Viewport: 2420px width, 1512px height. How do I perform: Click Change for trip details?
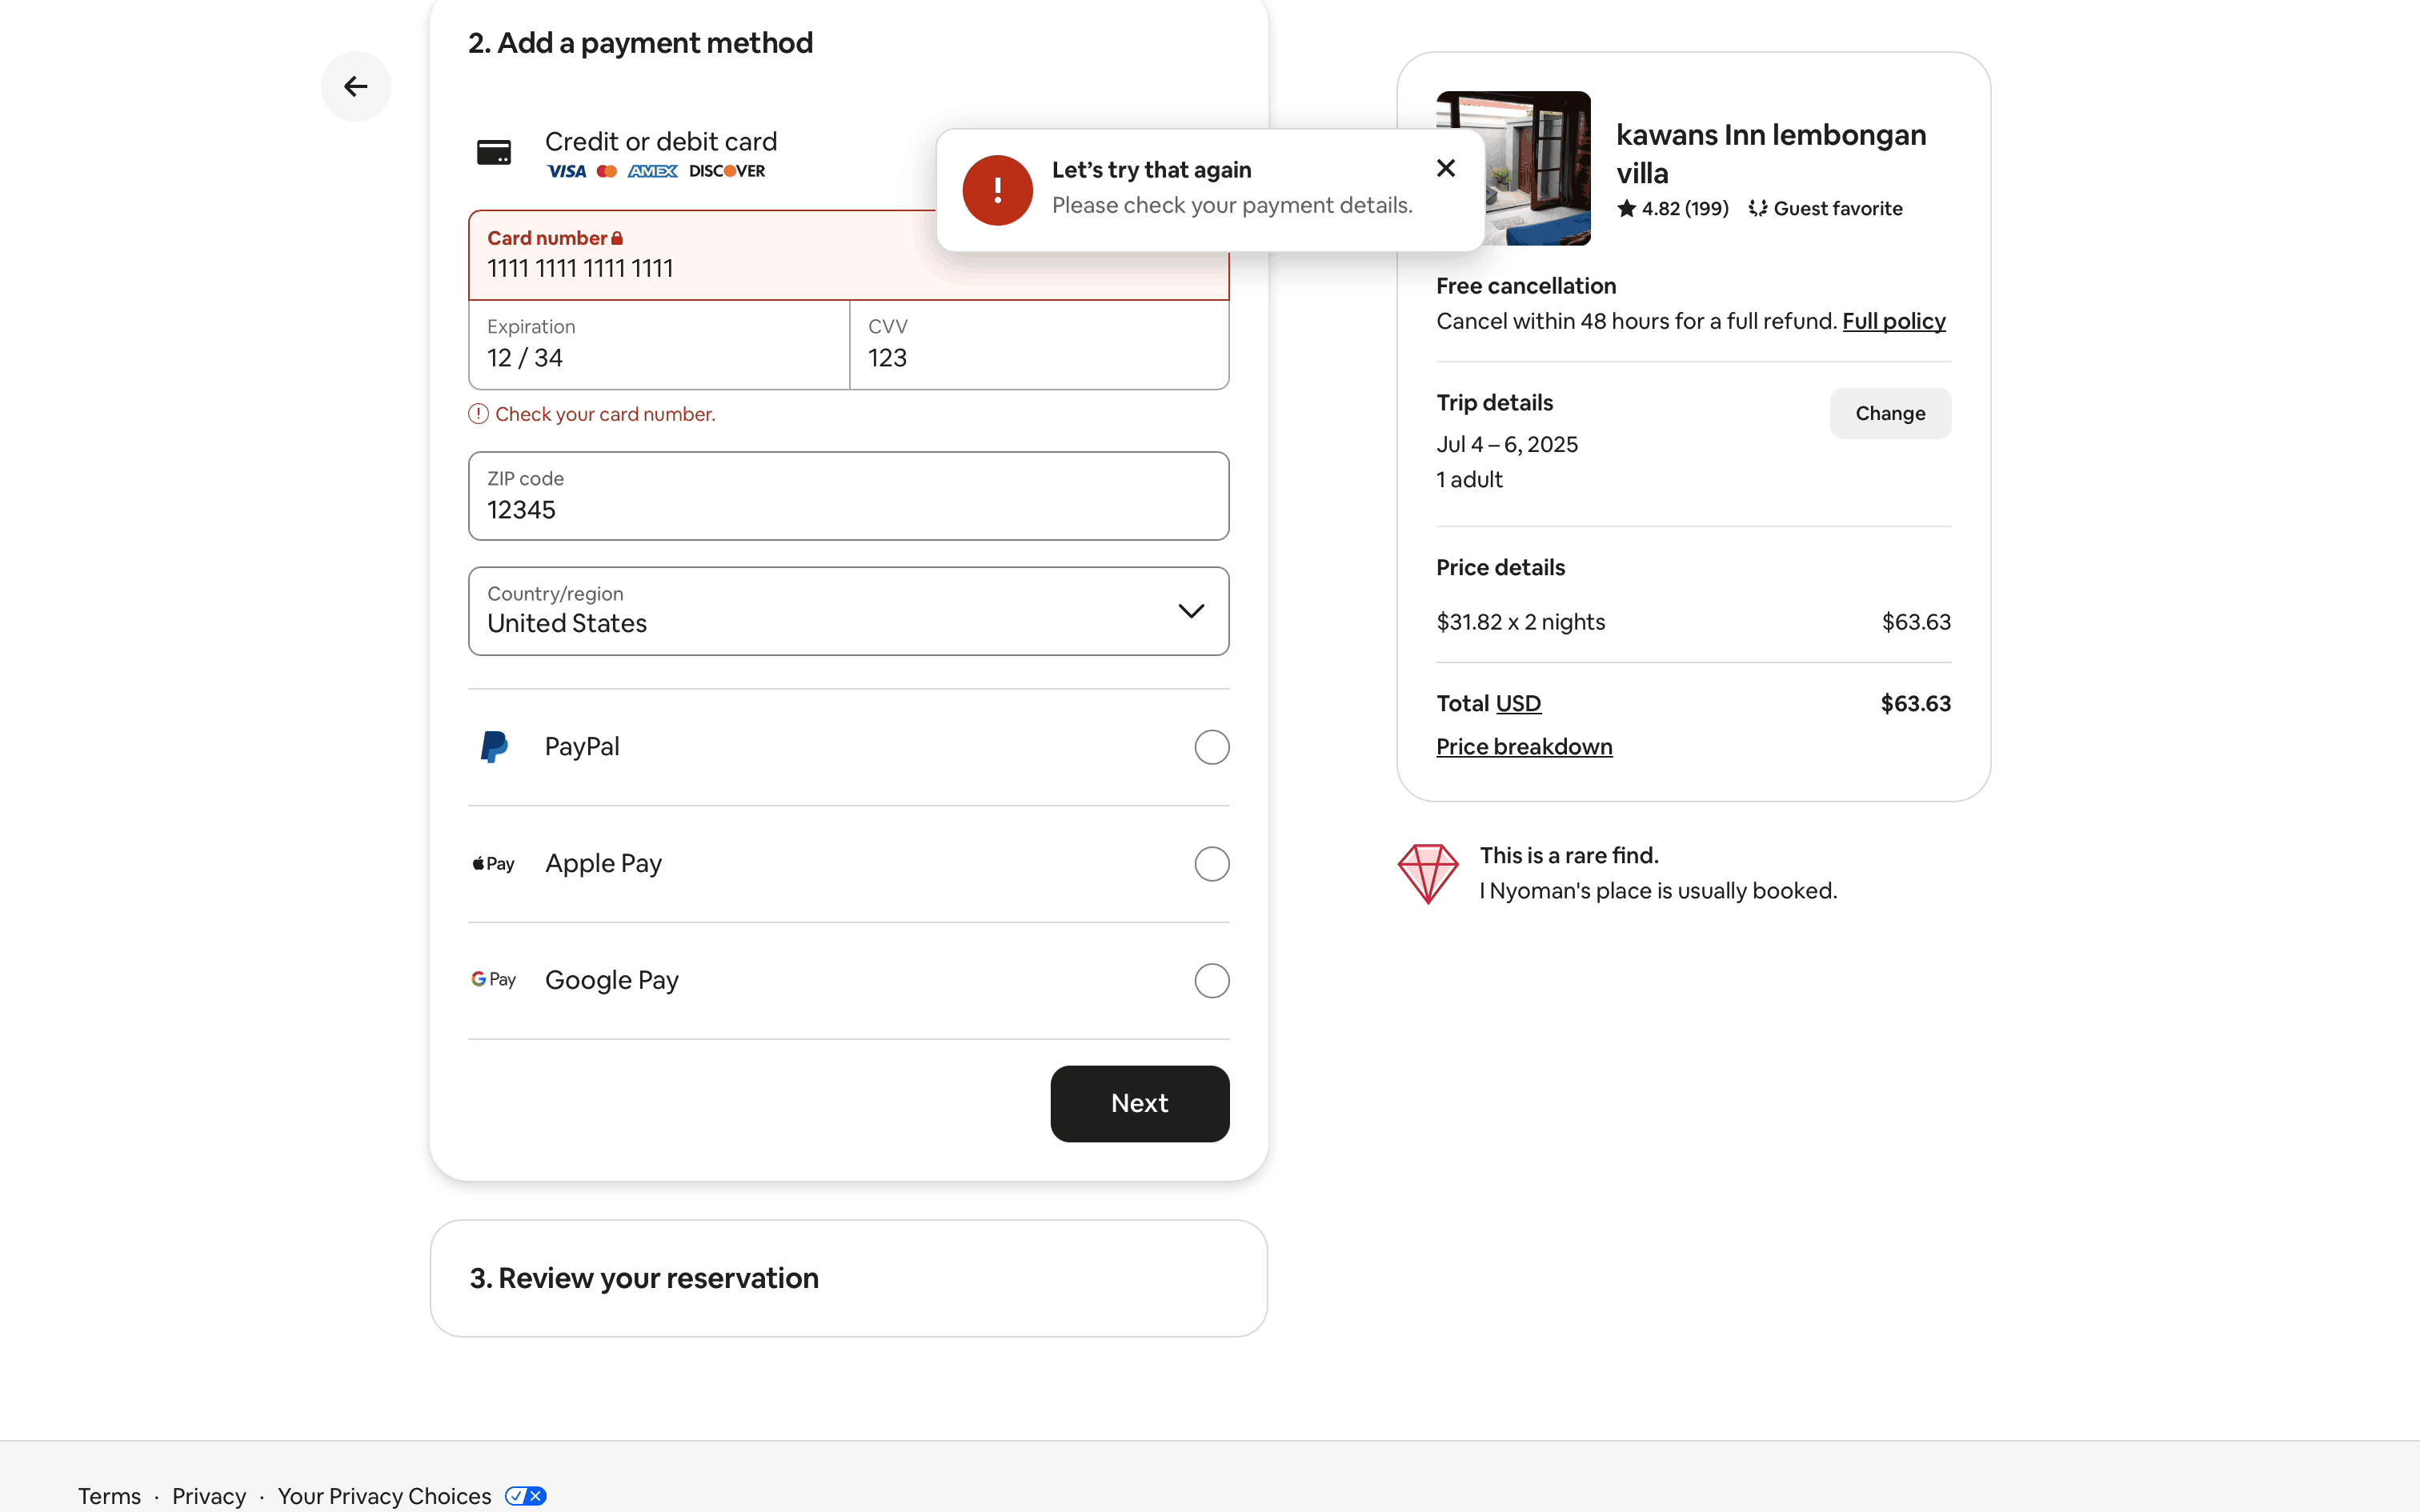(x=1889, y=413)
